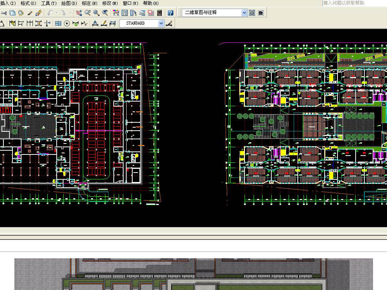Click the Match Properties brush icon
387x290 pixels.
[x=30, y=13]
